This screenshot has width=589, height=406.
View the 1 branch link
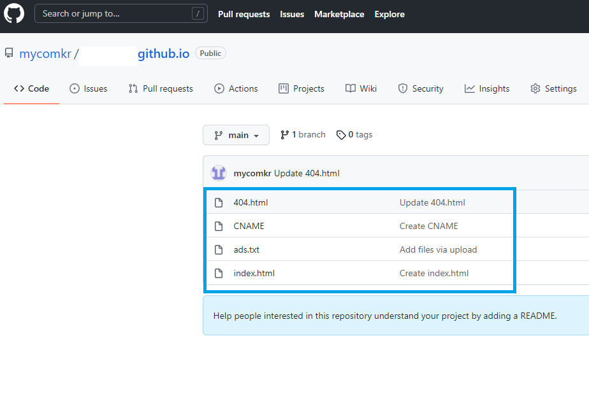point(303,134)
